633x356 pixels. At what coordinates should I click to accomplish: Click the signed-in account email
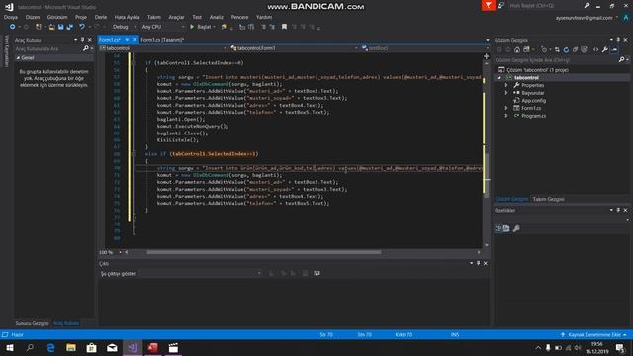click(584, 18)
